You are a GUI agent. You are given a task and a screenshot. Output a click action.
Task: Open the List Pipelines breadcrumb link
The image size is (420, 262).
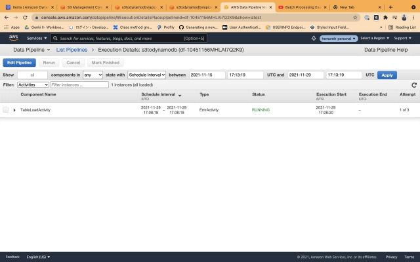[72, 50]
